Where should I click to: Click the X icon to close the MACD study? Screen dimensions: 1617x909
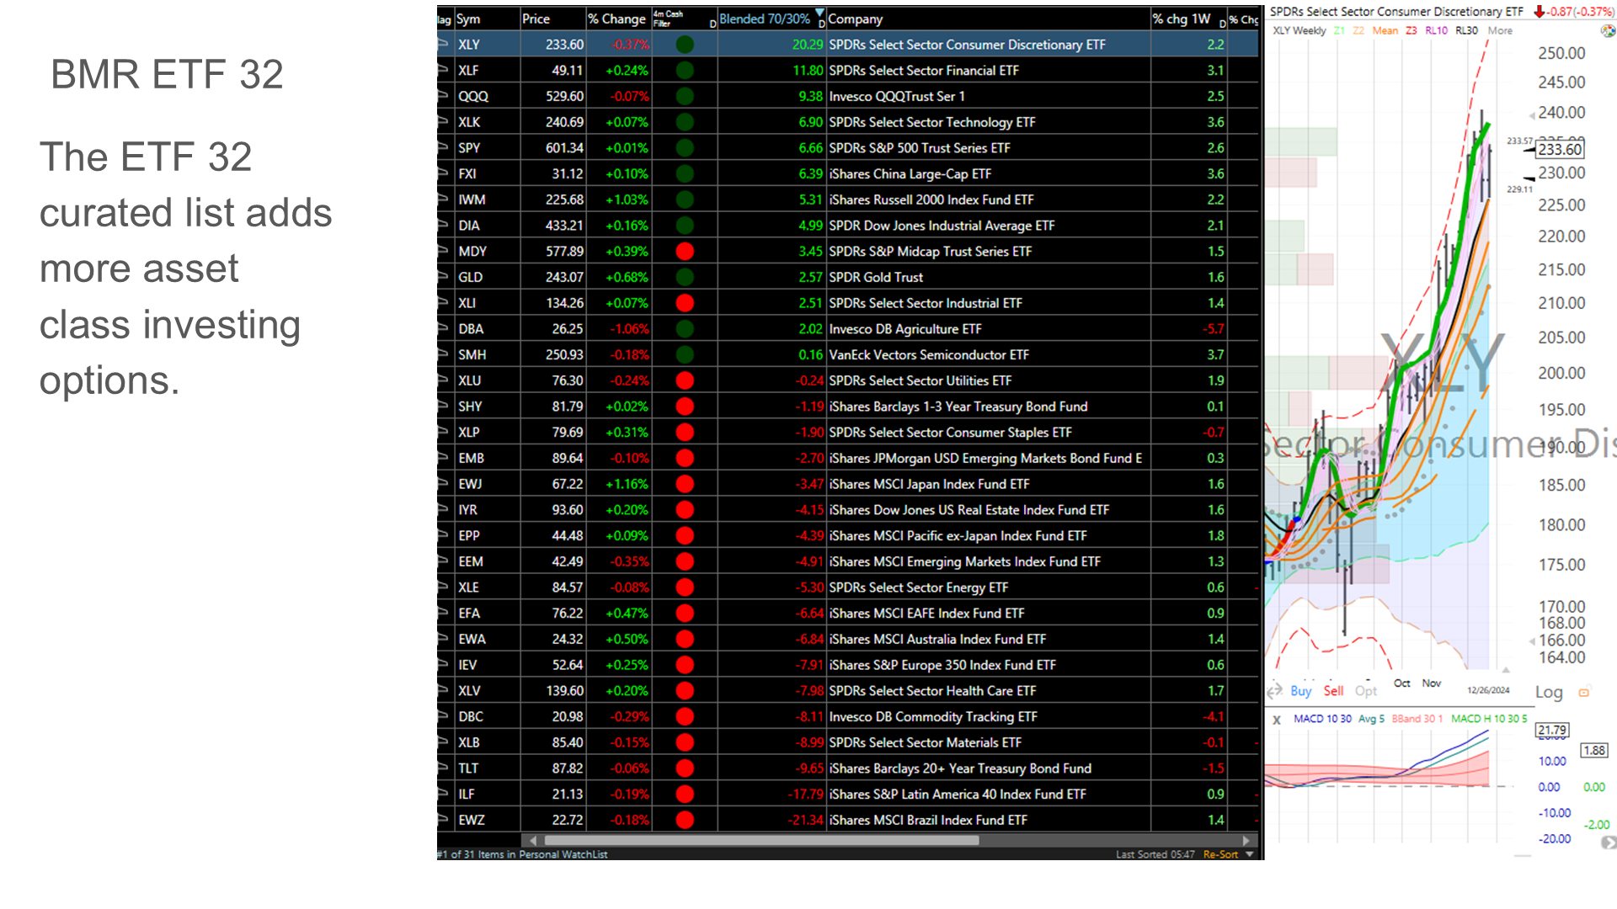click(1278, 720)
